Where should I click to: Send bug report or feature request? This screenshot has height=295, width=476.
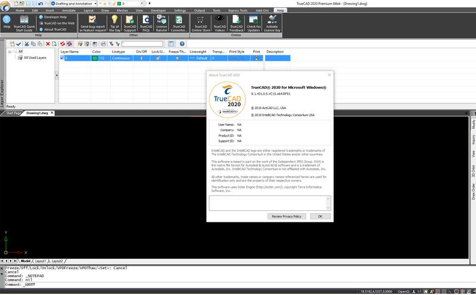pyautogui.click(x=92, y=23)
